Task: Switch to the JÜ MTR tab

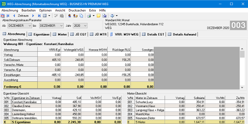Action: click(x=99, y=34)
